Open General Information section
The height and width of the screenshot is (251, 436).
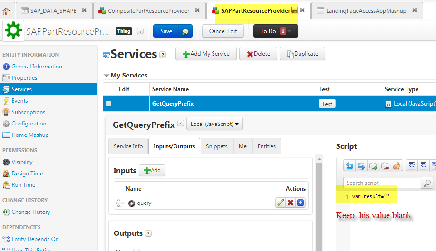[x=37, y=67]
